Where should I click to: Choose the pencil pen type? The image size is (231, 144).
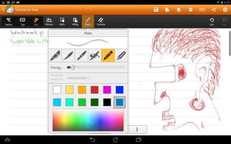tap(108, 56)
